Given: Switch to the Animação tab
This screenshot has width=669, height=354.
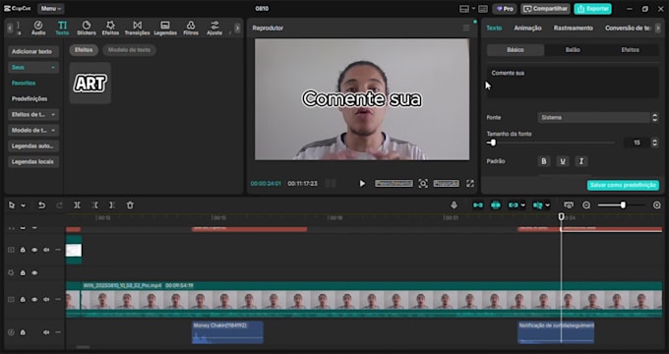Looking at the screenshot, I should point(527,28).
